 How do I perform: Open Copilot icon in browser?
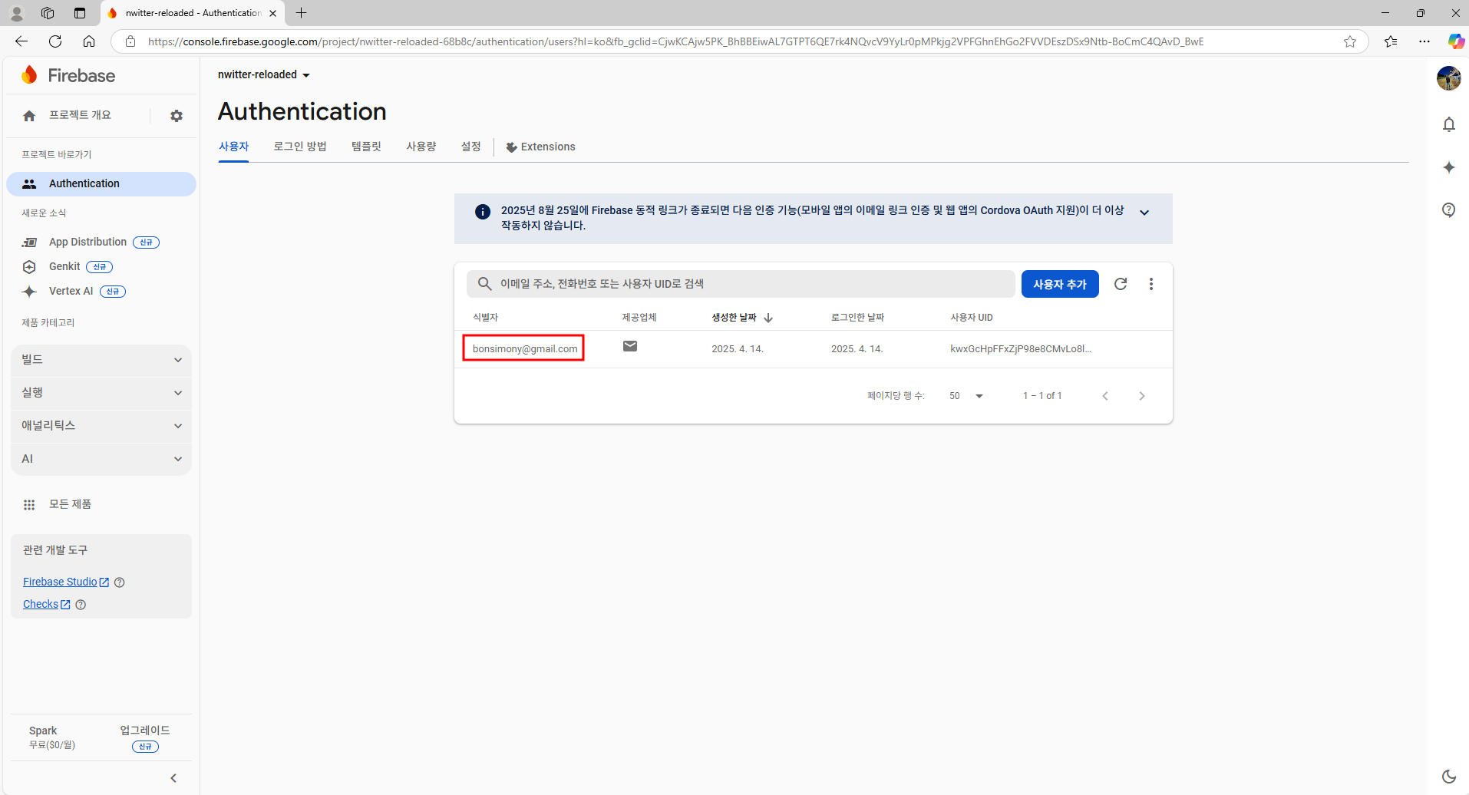1456,41
